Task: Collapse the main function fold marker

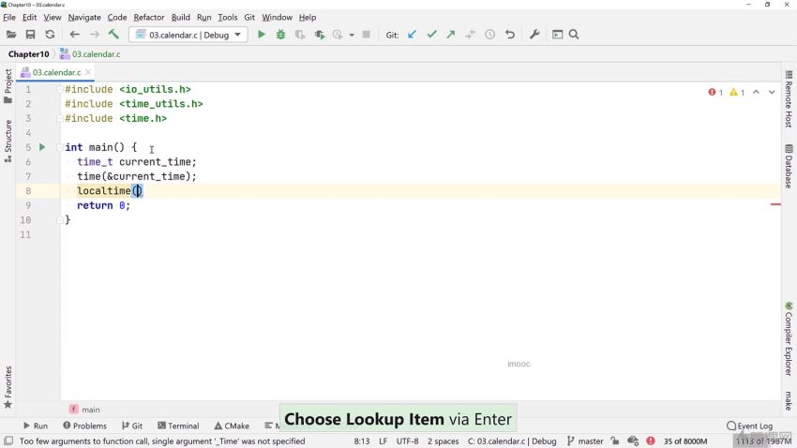Action: pos(60,147)
